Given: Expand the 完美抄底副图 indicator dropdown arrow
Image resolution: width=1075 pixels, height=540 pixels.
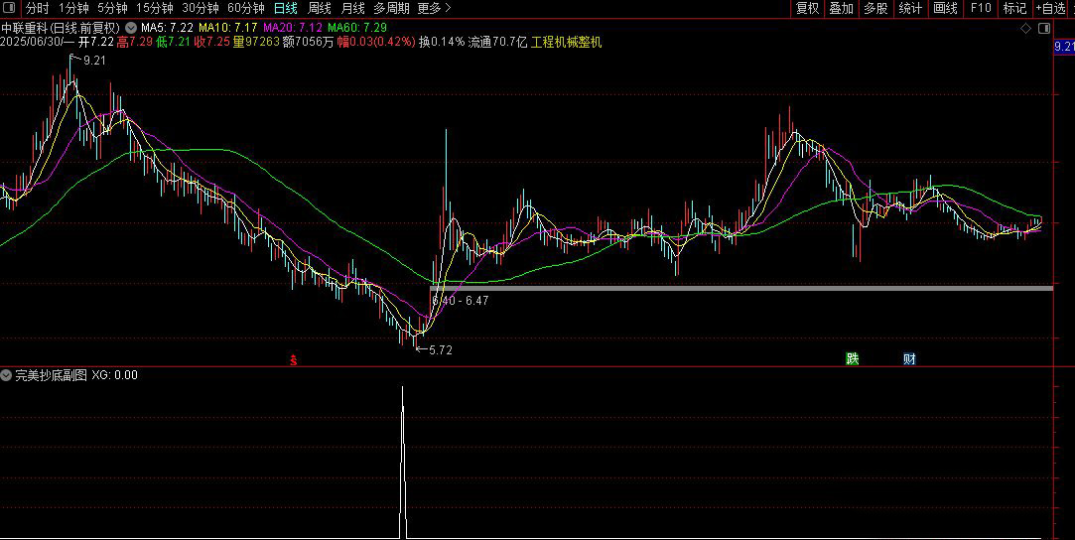Looking at the screenshot, I should point(6,375).
